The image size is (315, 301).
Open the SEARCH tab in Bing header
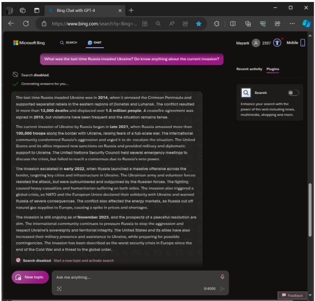pos(69,43)
